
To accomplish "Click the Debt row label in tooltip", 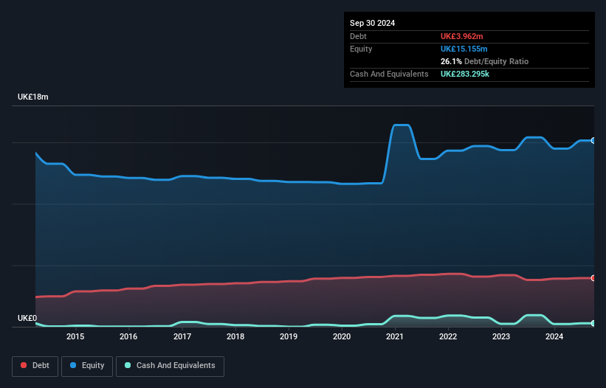I will (x=358, y=36).
